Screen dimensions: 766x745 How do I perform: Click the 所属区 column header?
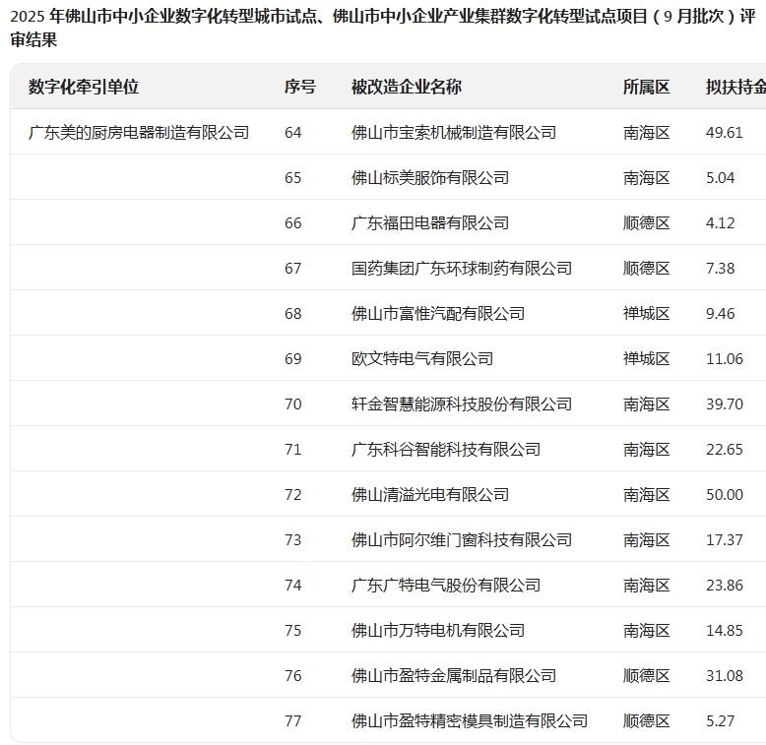[x=646, y=87]
